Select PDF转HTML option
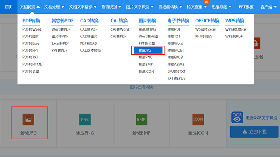 coord(32,64)
